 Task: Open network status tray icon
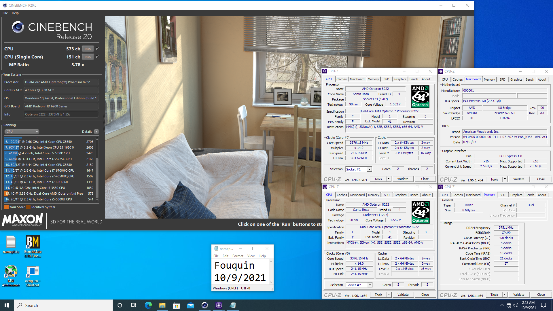[x=509, y=305]
